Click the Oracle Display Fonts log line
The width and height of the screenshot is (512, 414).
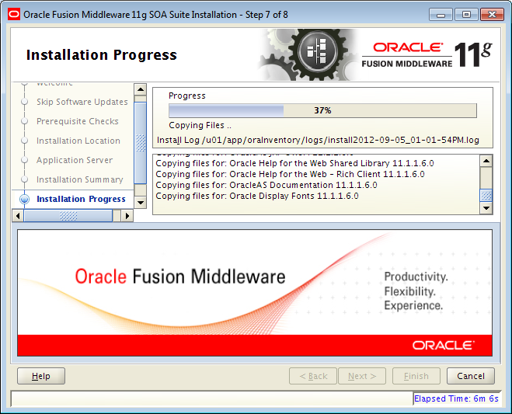click(x=257, y=196)
